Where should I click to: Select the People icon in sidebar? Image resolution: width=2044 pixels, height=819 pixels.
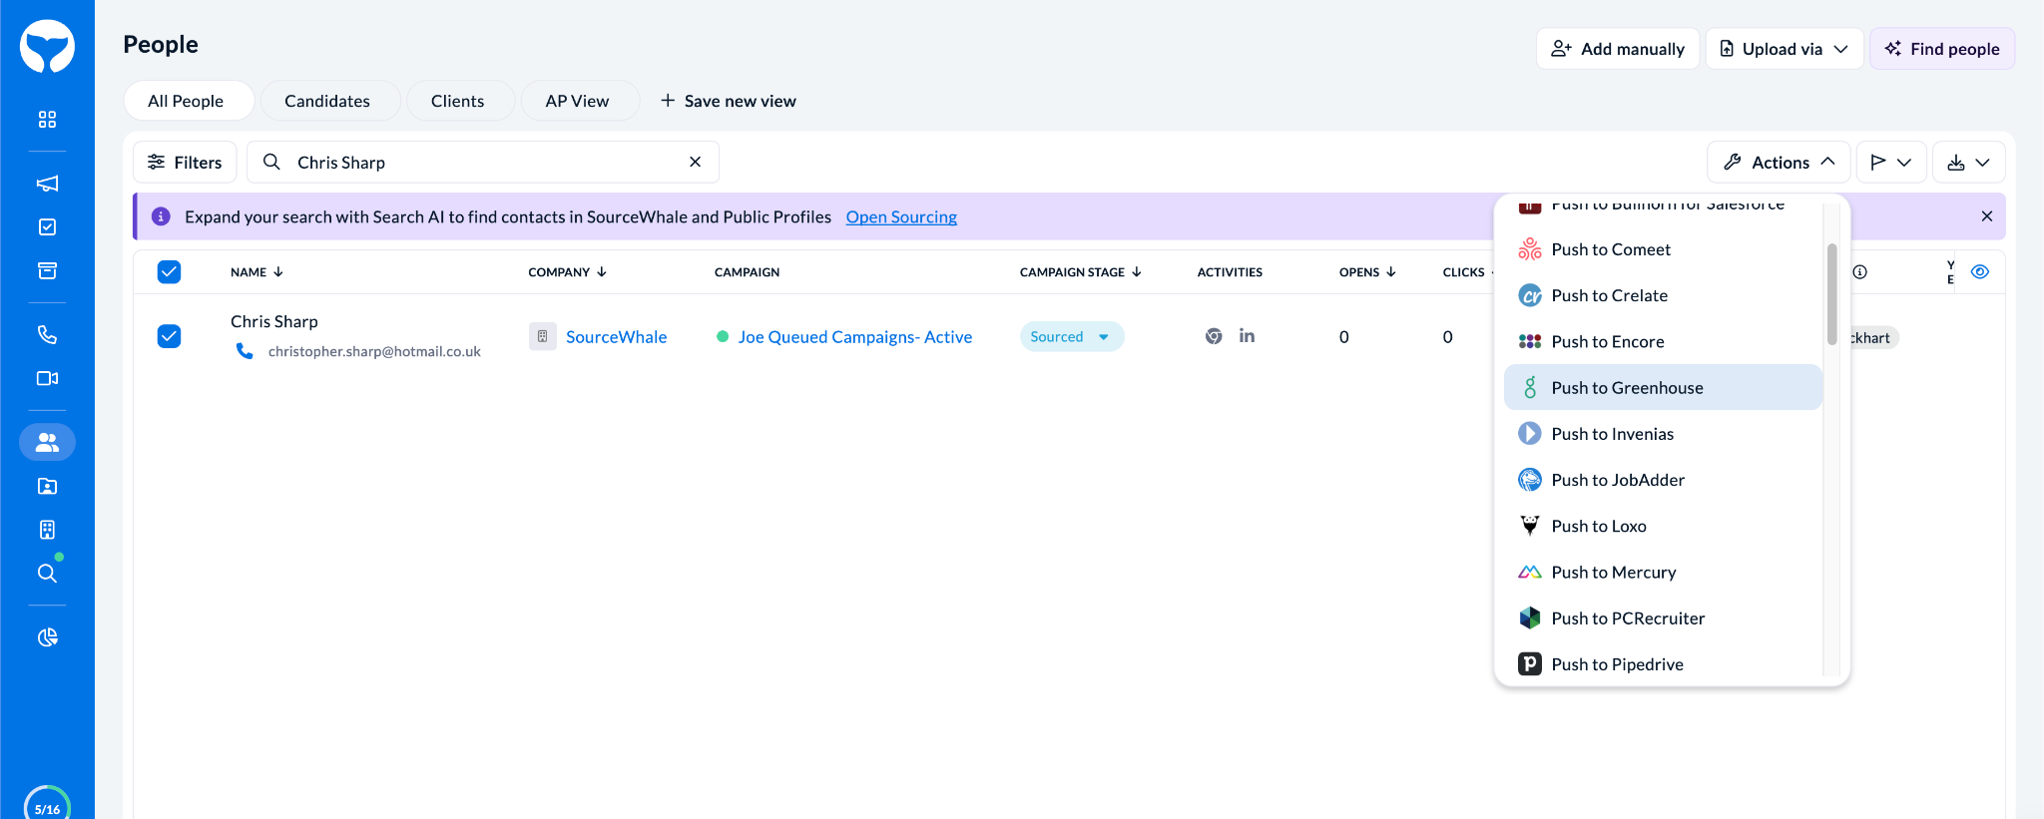click(x=47, y=442)
